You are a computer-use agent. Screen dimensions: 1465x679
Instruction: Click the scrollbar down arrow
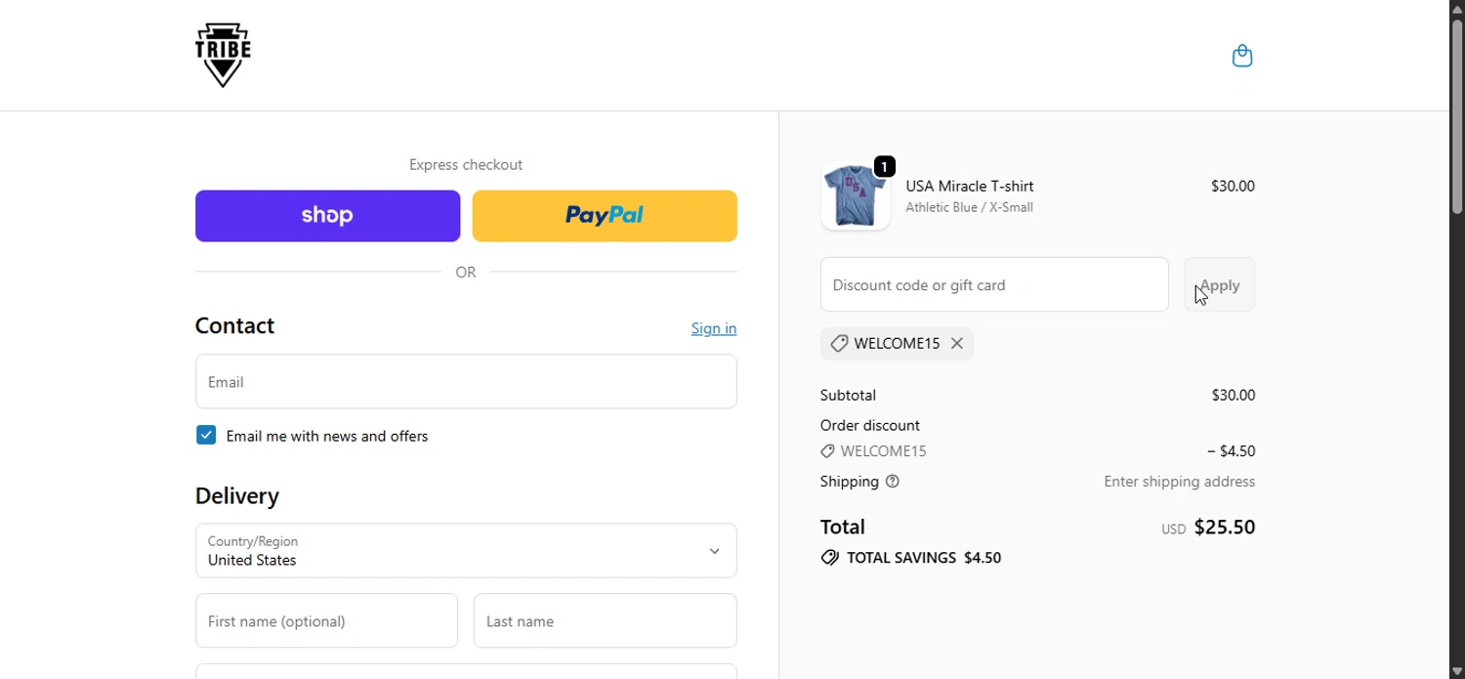point(1457,671)
